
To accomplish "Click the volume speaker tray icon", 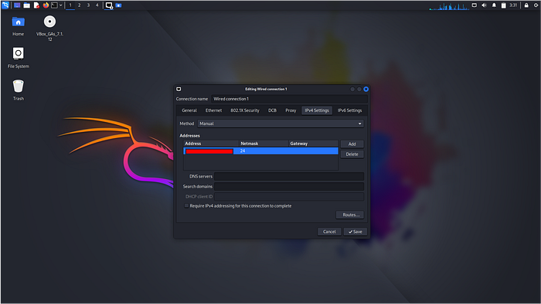I will (x=484, y=5).
